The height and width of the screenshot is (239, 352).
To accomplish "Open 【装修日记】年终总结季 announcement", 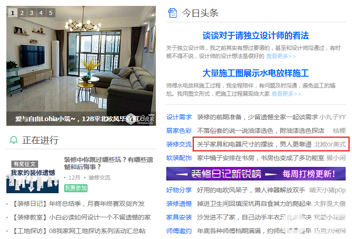I will coord(79,204).
